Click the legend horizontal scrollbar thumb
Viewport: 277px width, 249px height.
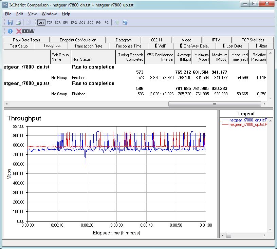tap(228, 235)
